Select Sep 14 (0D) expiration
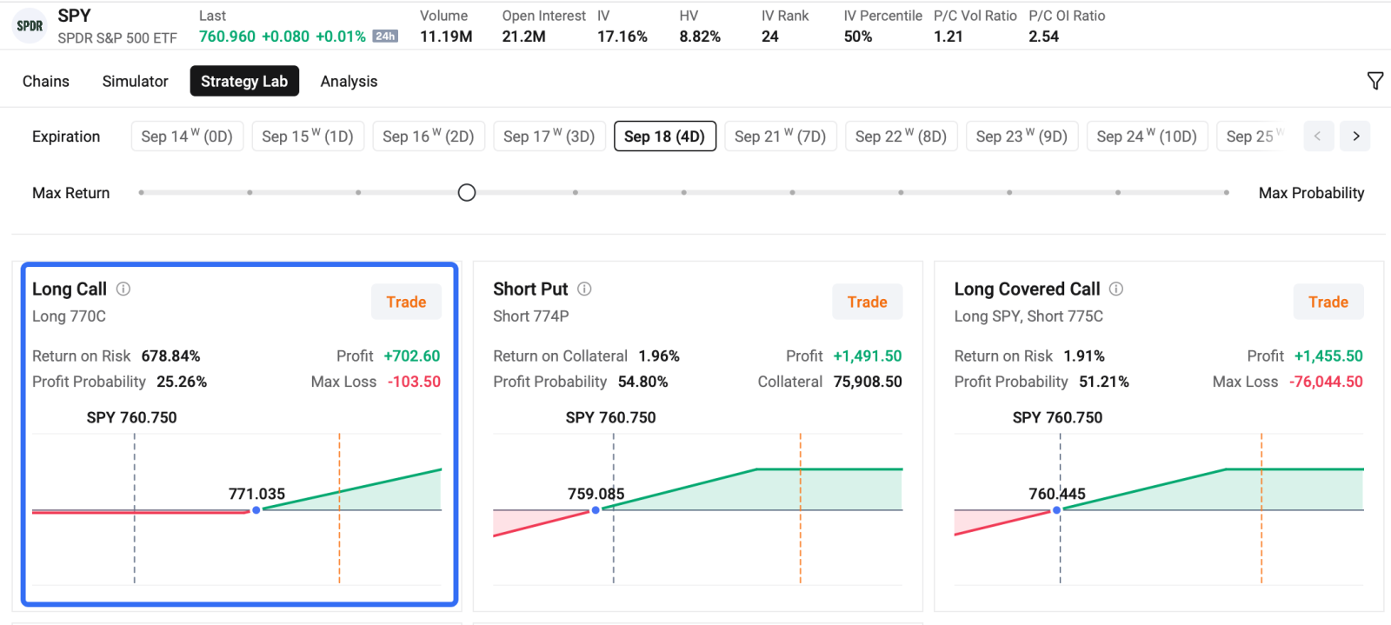 187,136
